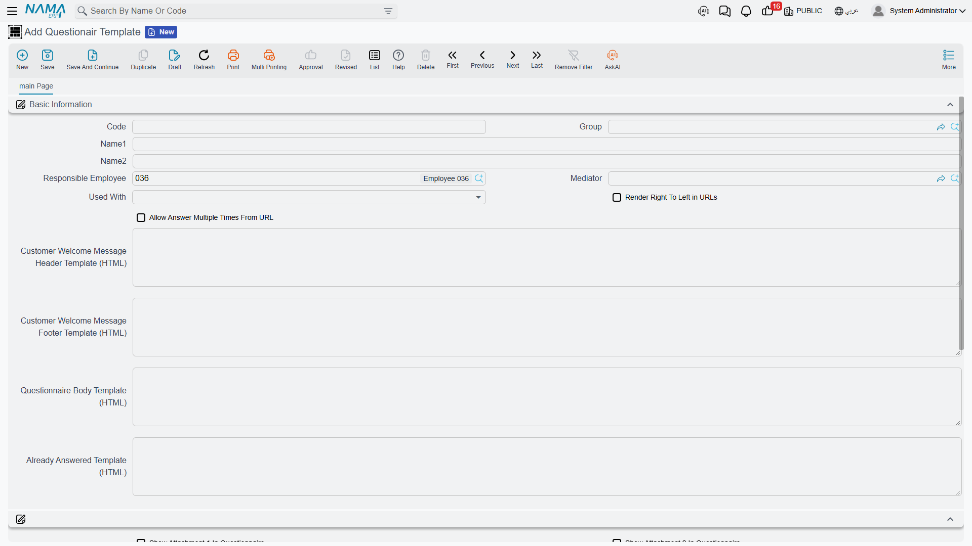972x546 pixels.
Task: Collapse the Basic Information section
Action: 950,105
